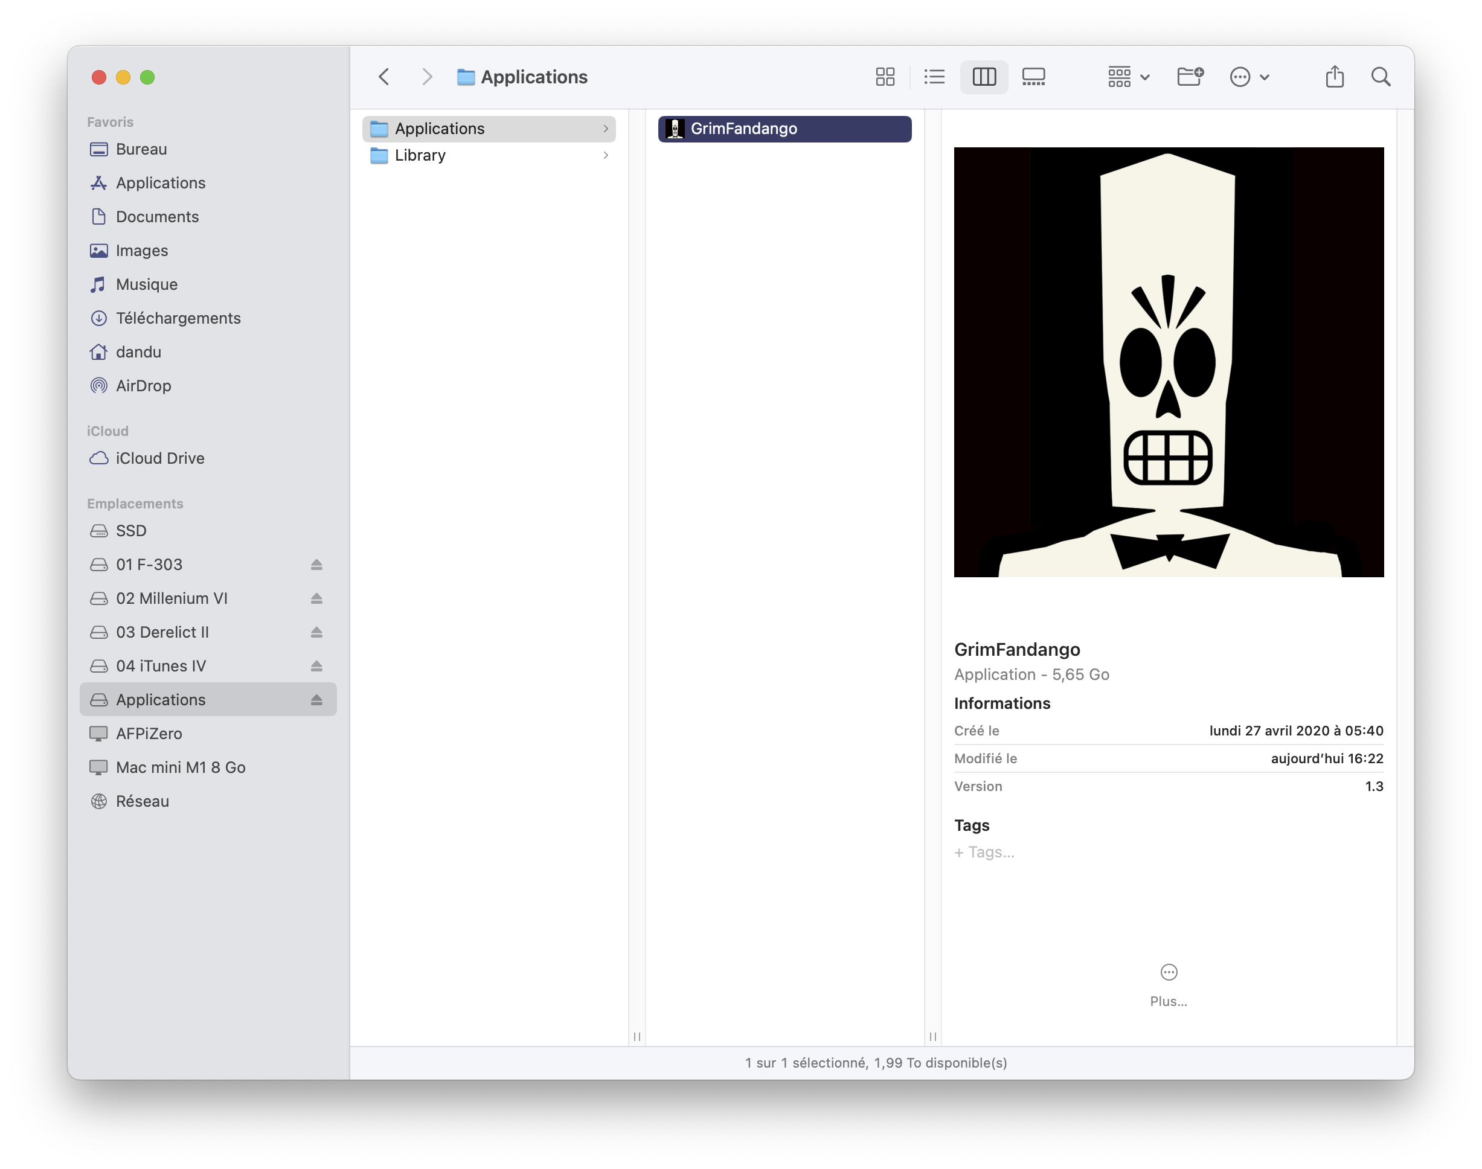Go forward with the forward arrow

(427, 77)
